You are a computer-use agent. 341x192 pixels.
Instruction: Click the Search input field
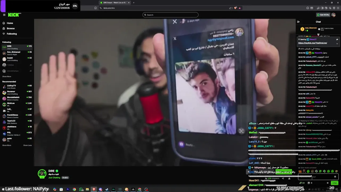(170, 15)
